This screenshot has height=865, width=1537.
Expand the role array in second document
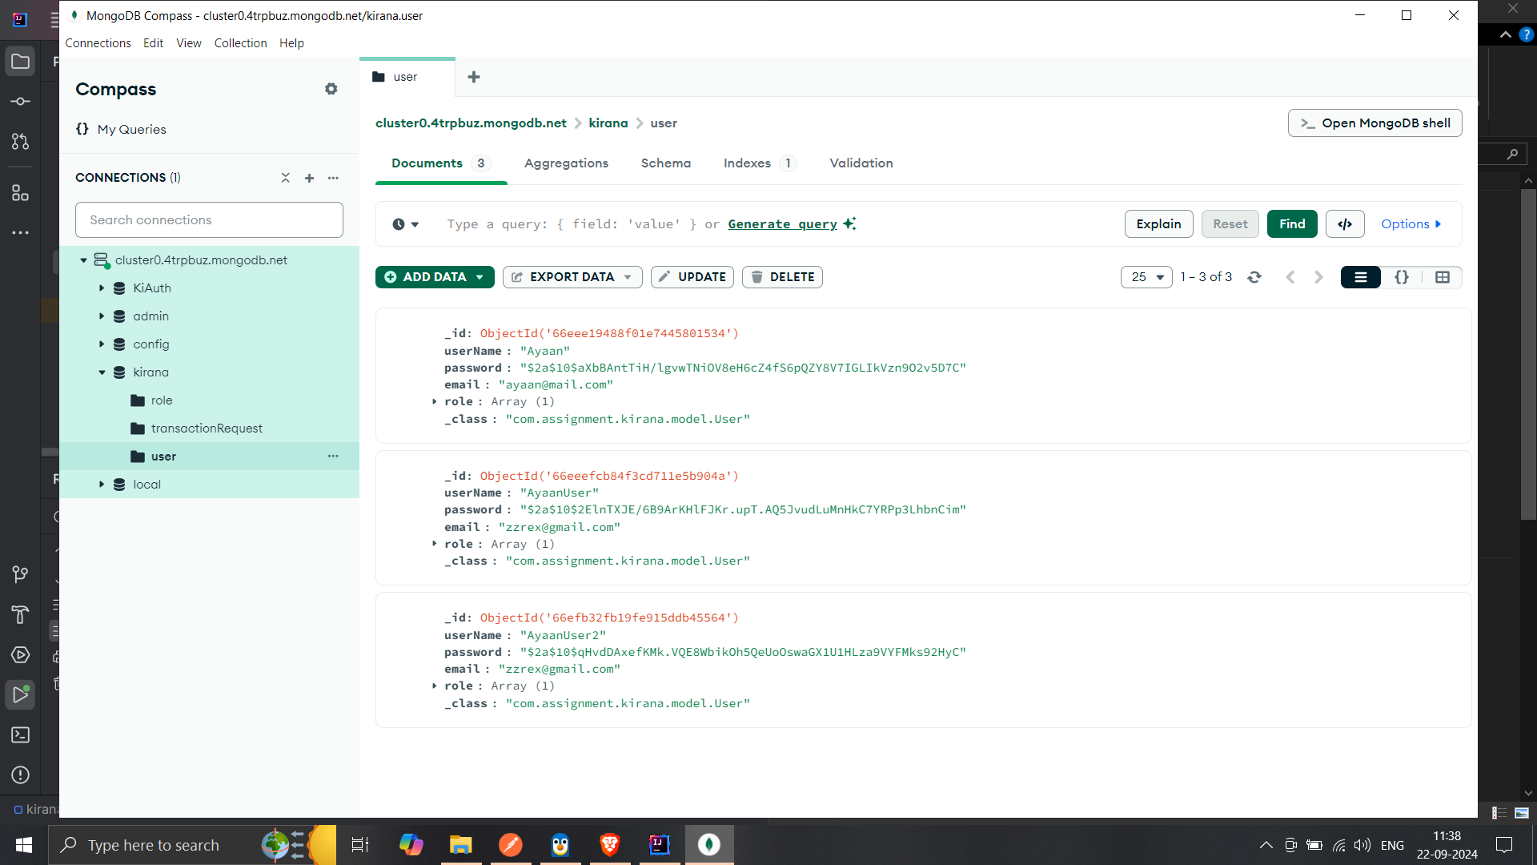(435, 544)
